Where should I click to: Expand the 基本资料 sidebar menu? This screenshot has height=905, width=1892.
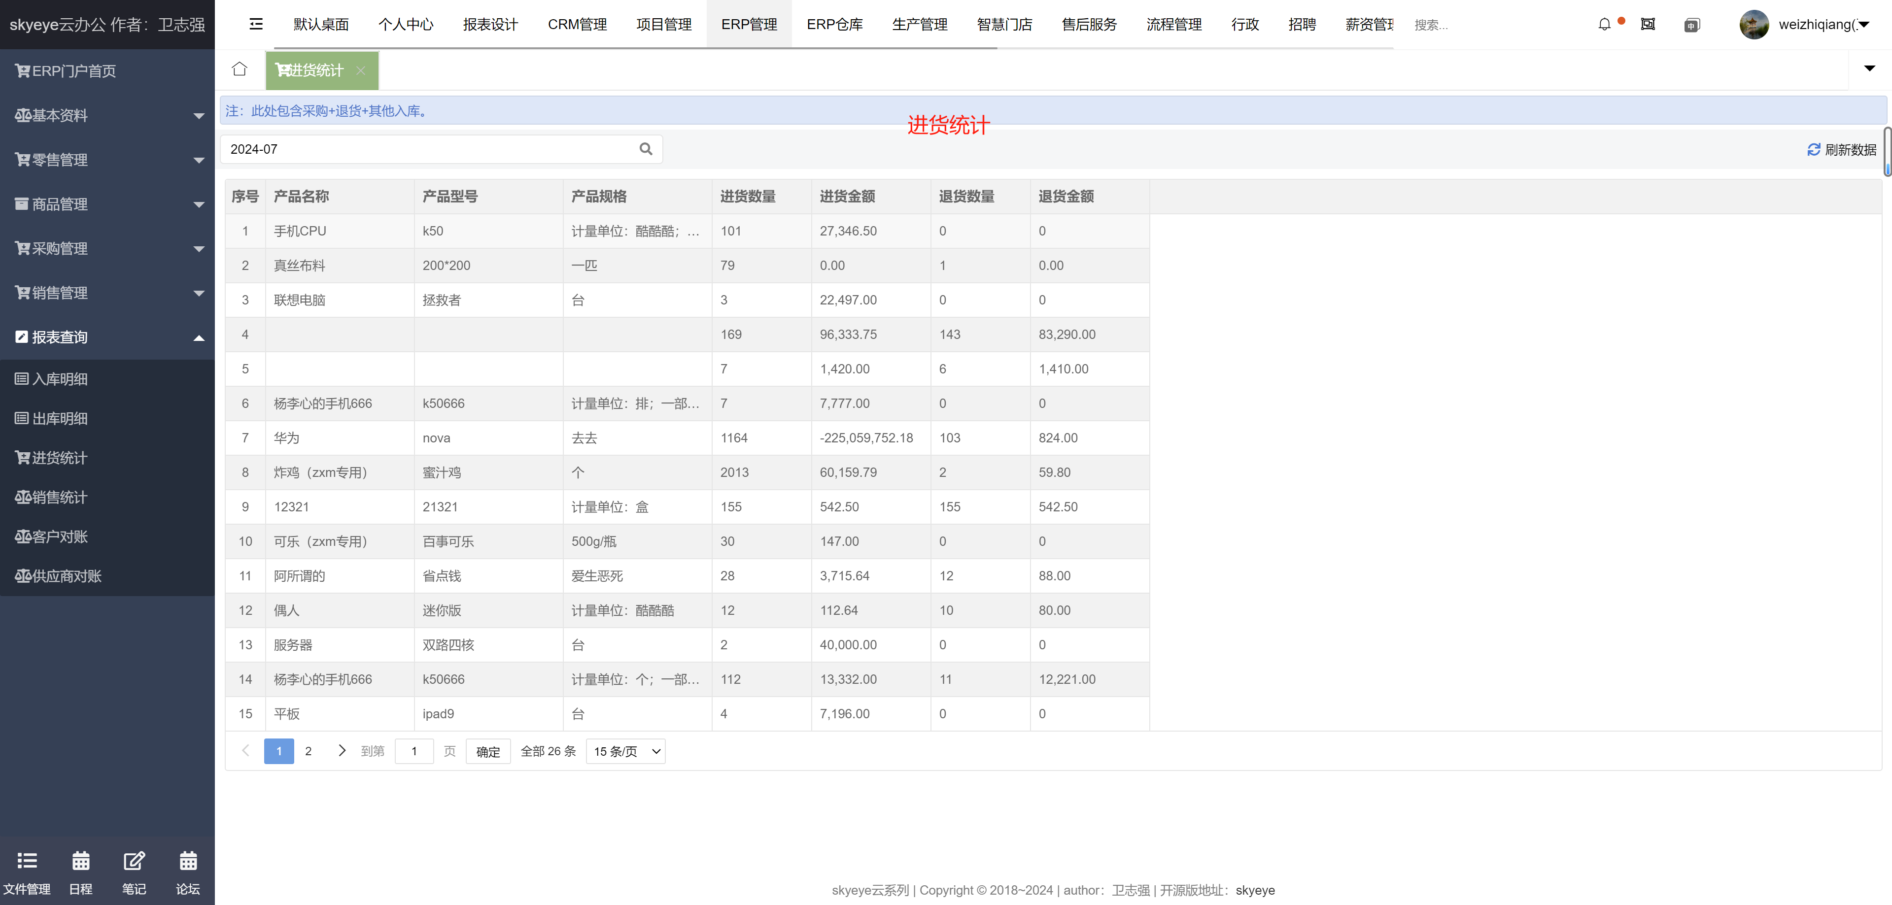(x=107, y=115)
